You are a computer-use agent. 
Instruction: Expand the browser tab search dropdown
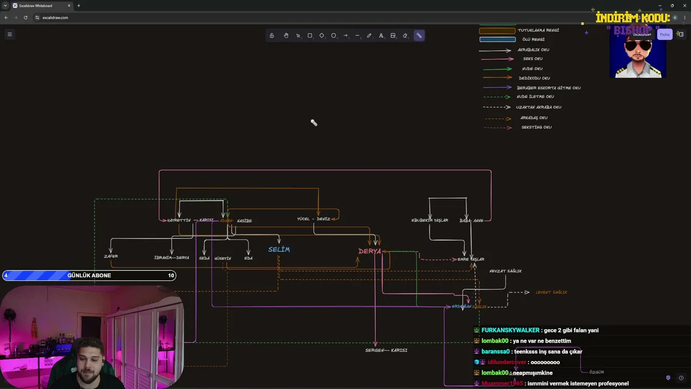point(5,5)
